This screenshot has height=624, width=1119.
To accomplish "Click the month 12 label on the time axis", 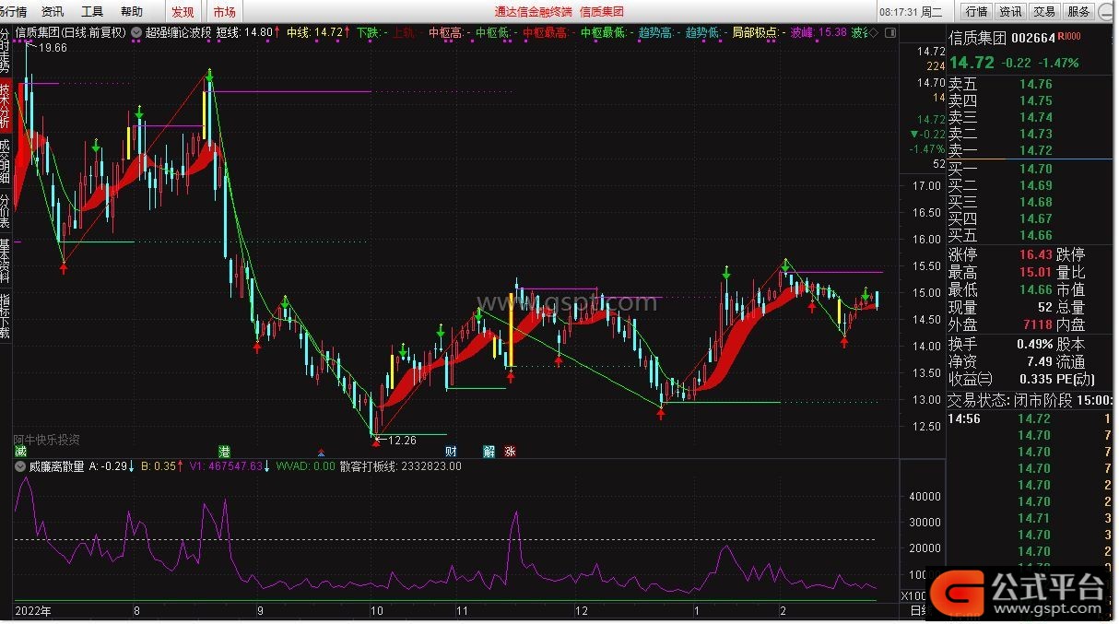I will [x=581, y=610].
